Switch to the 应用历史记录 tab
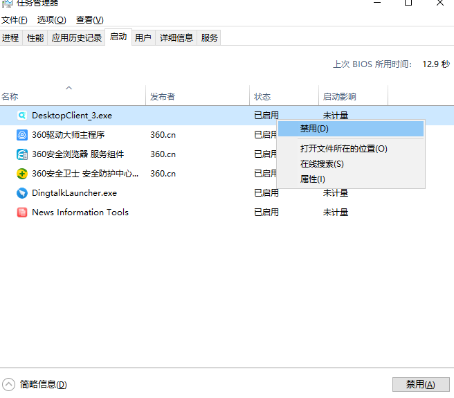 [x=76, y=37]
